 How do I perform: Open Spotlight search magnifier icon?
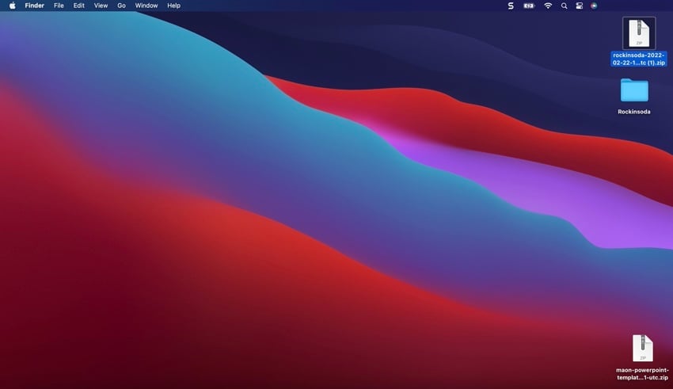coord(565,6)
